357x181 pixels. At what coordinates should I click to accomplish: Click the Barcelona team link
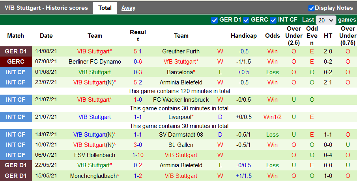(x=181, y=72)
